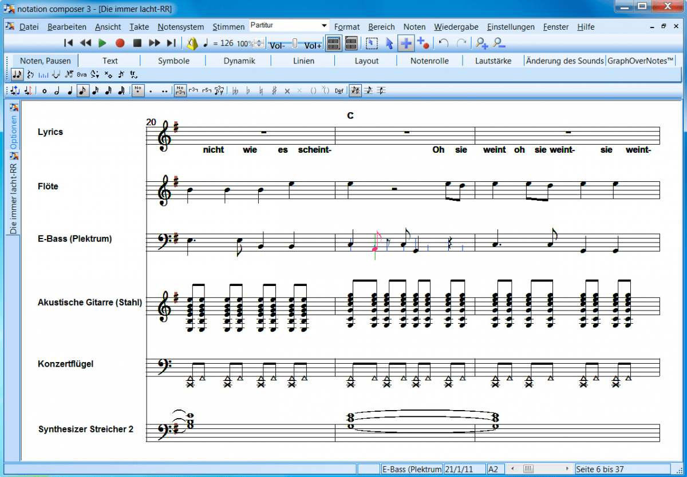This screenshot has height=477, width=687.
Task: Select the whole note duration icon
Action: [x=44, y=90]
